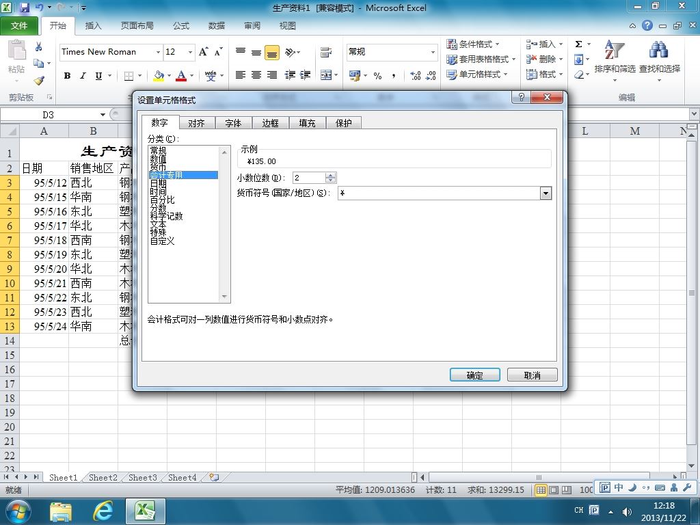700x525 pixels.
Task: Select 百分比 in the category list
Action: click(x=162, y=200)
